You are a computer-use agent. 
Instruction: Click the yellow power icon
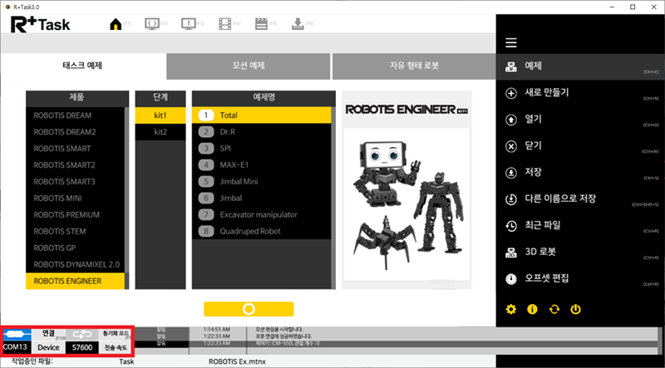575,310
